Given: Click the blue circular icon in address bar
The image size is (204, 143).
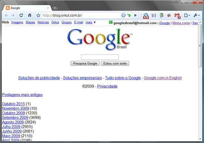Looking at the screenshot, I should [x=123, y=16].
